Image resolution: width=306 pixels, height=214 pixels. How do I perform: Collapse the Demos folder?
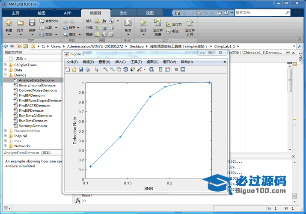[x=5, y=75]
